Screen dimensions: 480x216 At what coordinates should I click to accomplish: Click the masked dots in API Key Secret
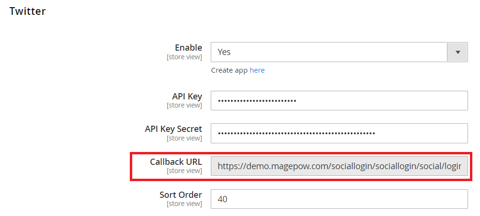[296, 133]
